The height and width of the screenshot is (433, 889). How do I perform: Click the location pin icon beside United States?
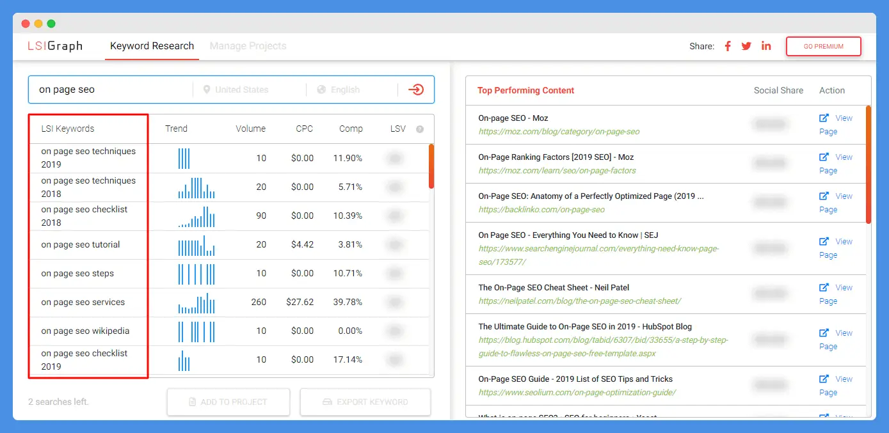coord(206,90)
